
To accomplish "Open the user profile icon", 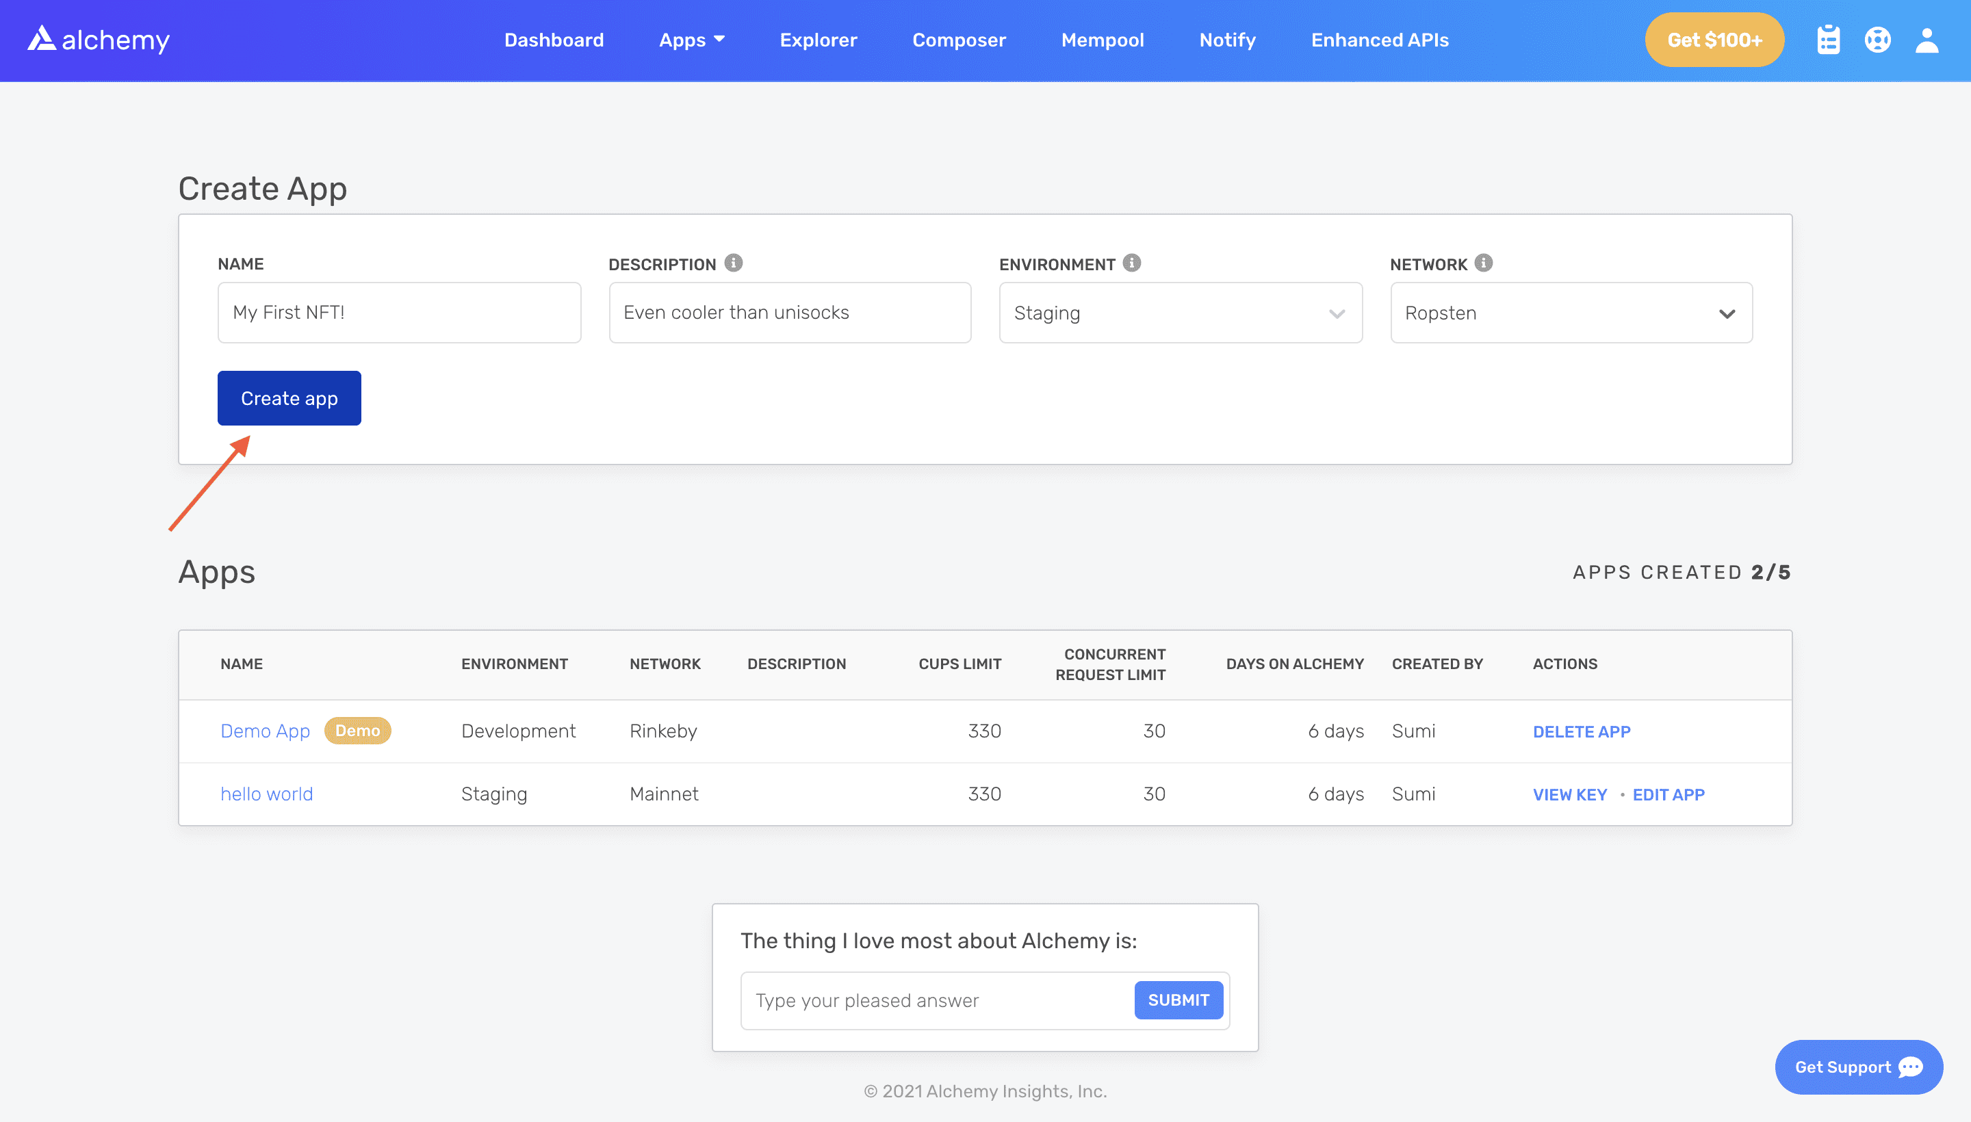I will tap(1927, 39).
